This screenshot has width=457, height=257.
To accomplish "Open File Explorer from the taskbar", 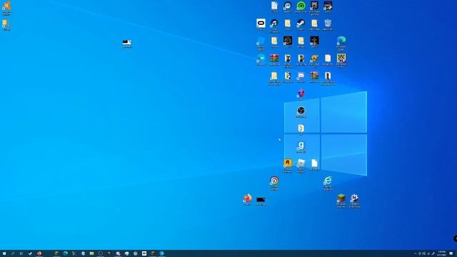I will click(x=91, y=253).
